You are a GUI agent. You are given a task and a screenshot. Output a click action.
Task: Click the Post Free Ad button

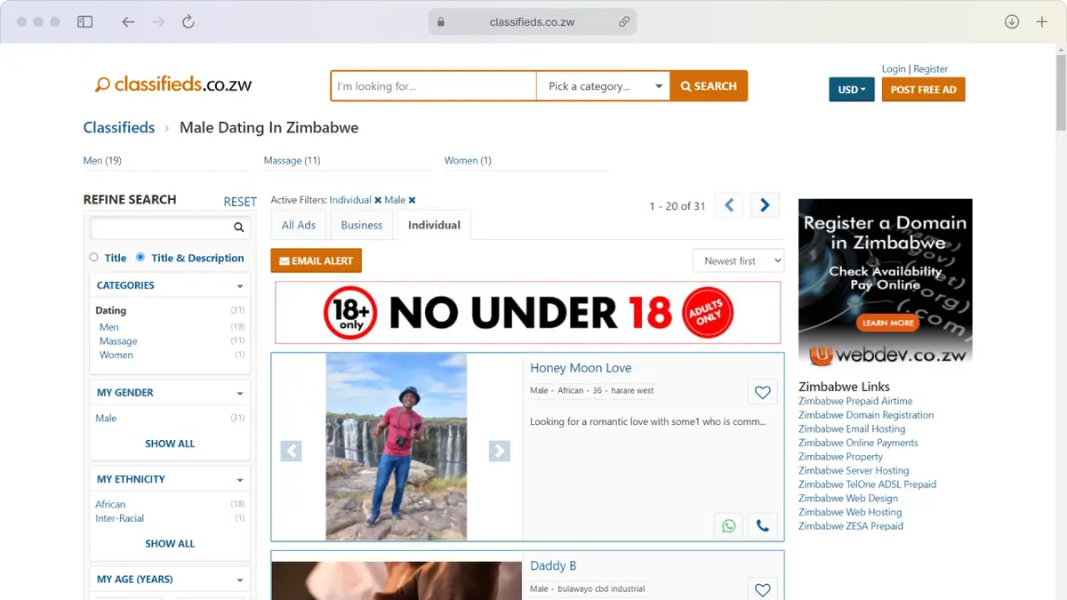(923, 90)
